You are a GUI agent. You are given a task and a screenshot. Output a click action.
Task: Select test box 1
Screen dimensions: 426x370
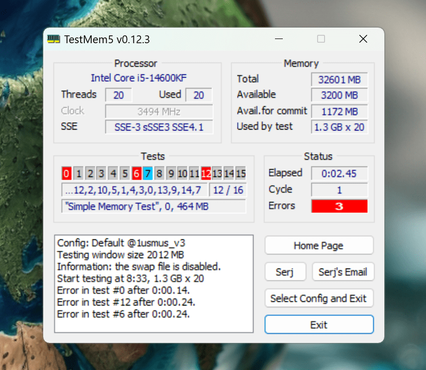tap(79, 173)
